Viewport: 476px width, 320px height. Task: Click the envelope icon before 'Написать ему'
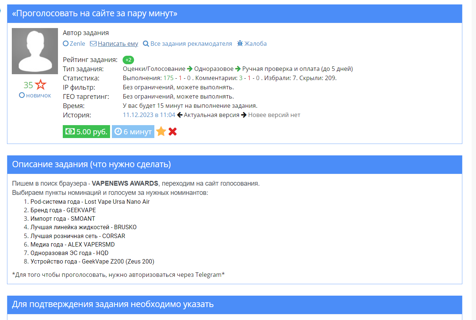[x=93, y=44]
